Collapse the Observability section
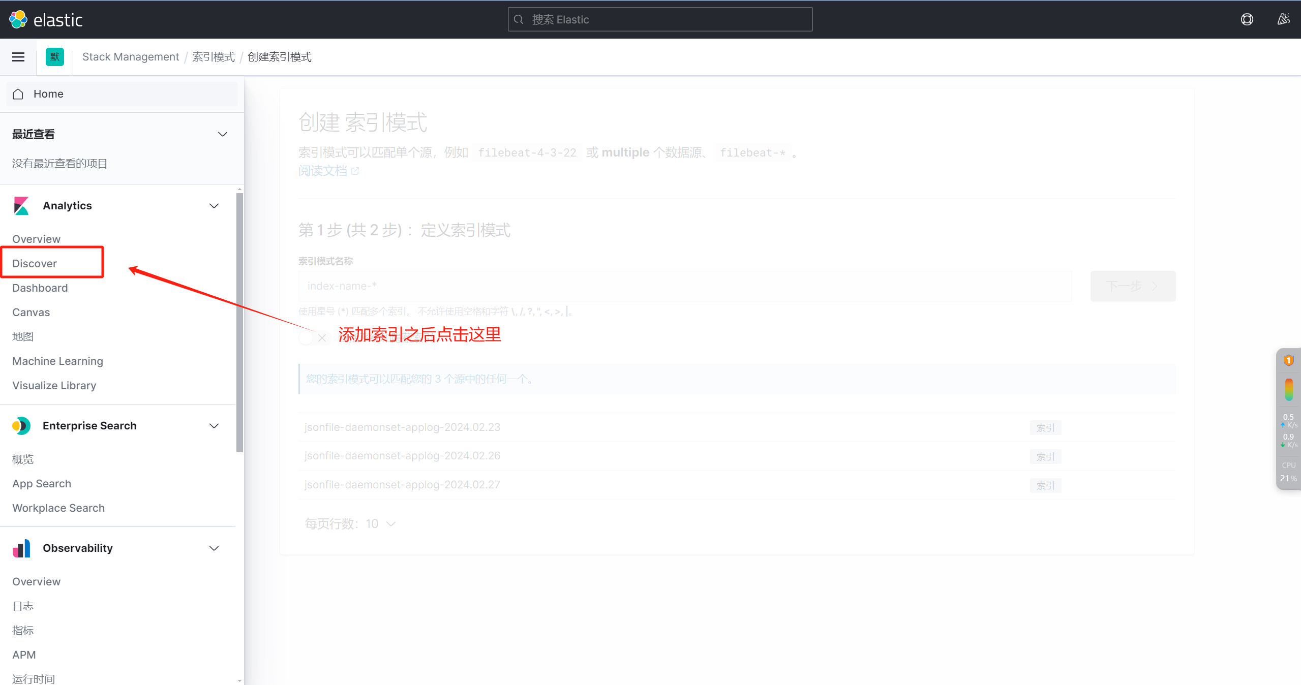The image size is (1301, 685). click(214, 548)
